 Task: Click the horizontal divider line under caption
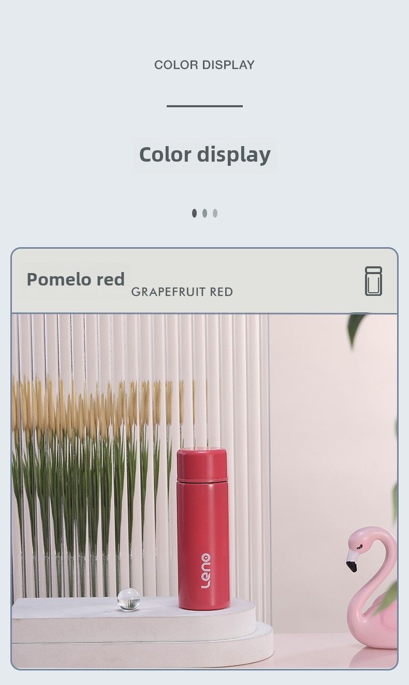204,106
